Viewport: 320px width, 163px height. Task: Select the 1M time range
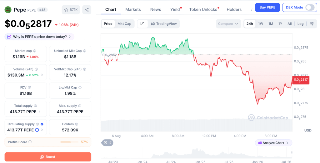271,24
